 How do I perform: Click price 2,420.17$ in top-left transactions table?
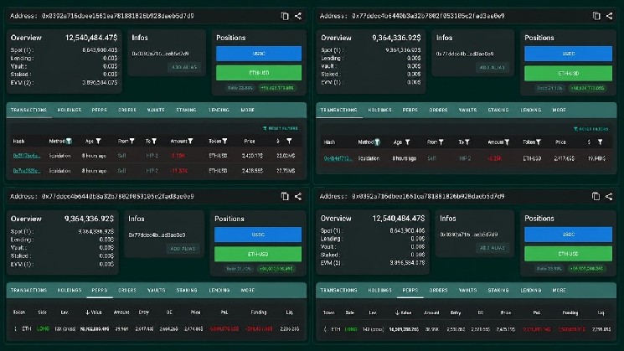coord(252,156)
